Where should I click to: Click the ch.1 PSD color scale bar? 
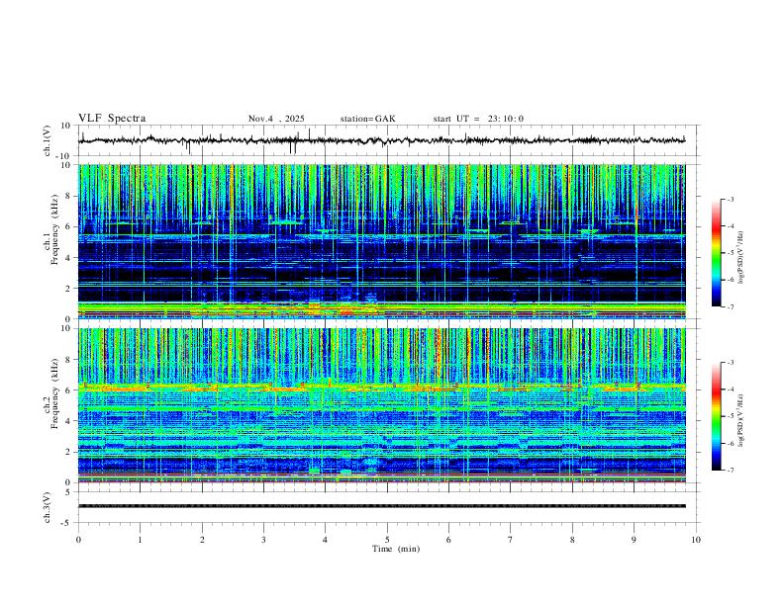point(717,253)
